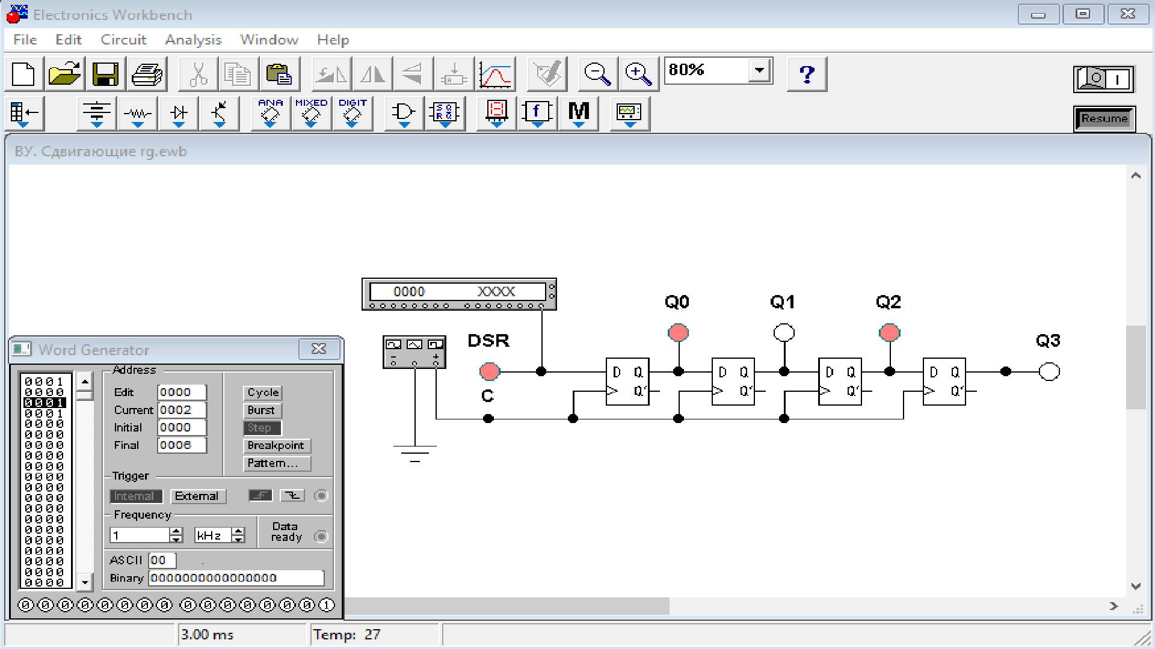The width and height of the screenshot is (1155, 649).
Task: Open the Instruments parts bin
Action: click(x=629, y=113)
